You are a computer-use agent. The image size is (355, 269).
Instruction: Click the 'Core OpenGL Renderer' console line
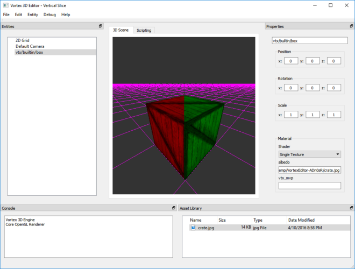coord(25,224)
